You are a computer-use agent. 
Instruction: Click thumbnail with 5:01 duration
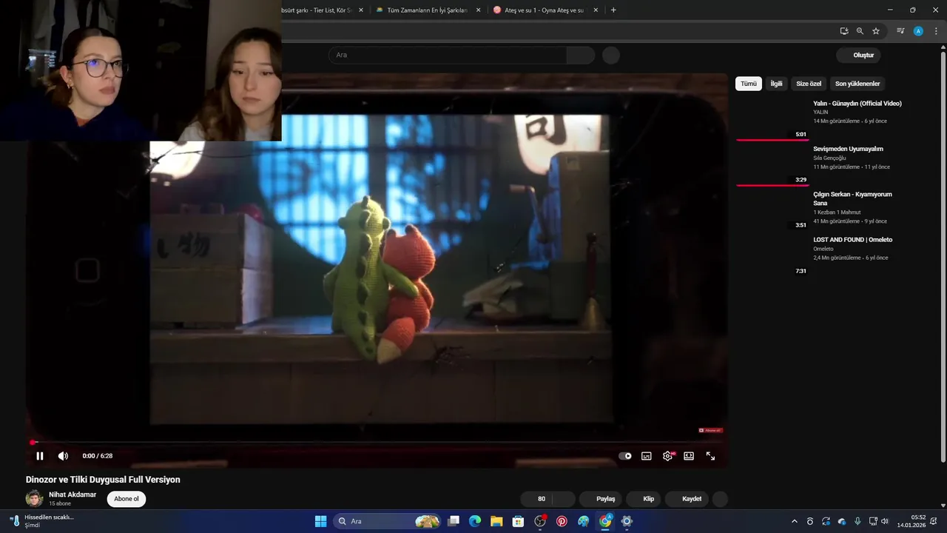point(772,118)
